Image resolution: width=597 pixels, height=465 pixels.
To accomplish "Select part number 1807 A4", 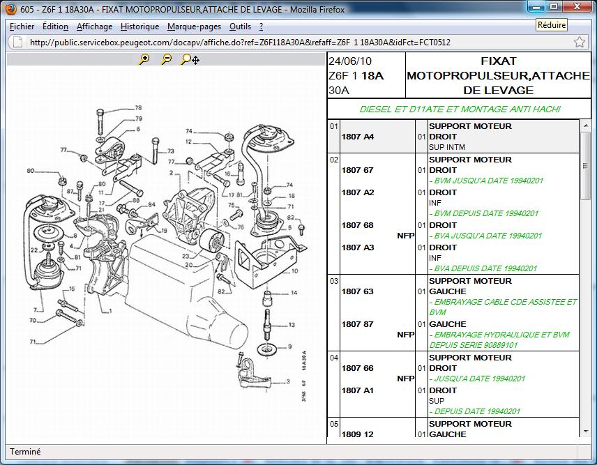I will click(x=358, y=137).
